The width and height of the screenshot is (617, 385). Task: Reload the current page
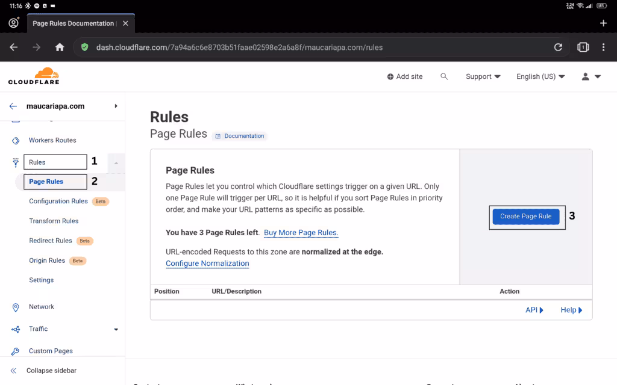(558, 48)
